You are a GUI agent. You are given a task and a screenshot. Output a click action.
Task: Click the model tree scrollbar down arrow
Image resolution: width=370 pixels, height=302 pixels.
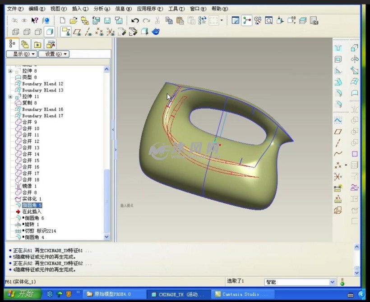point(106,237)
